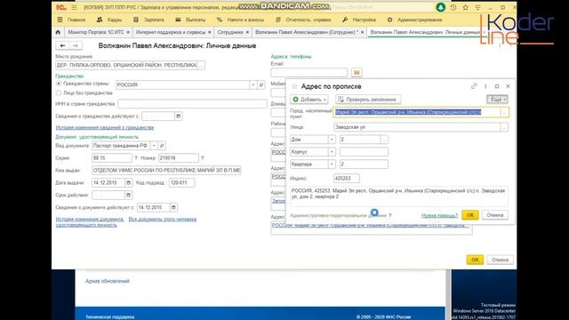Click Отмена button of Личные данные form
This screenshot has width=569, height=320.
[500, 260]
